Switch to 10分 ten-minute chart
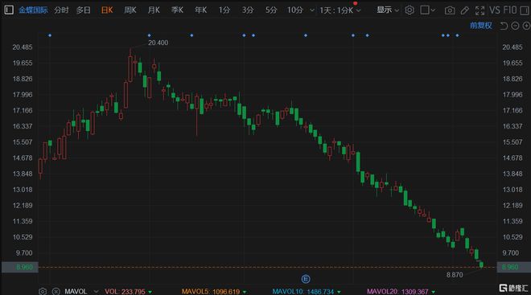Viewport: 531px width, 295px height. [x=295, y=10]
